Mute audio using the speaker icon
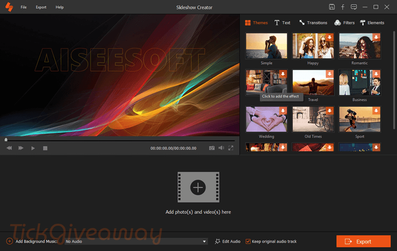This screenshot has height=251, width=397. click(x=221, y=148)
